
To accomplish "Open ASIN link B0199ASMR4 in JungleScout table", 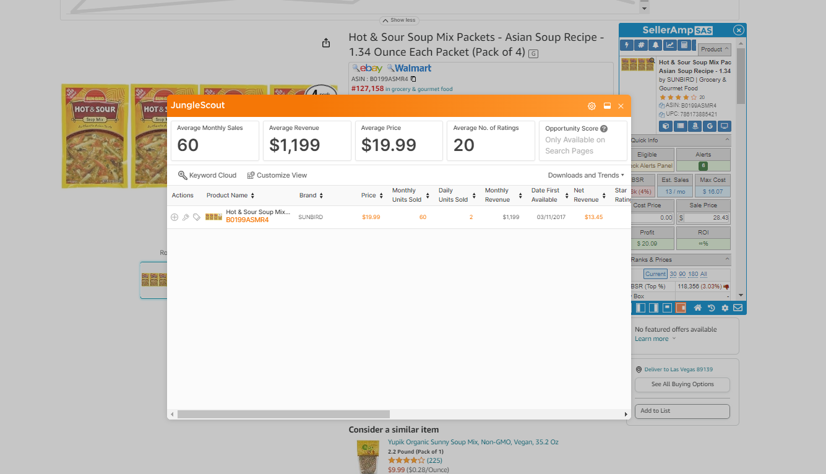I will [x=247, y=220].
